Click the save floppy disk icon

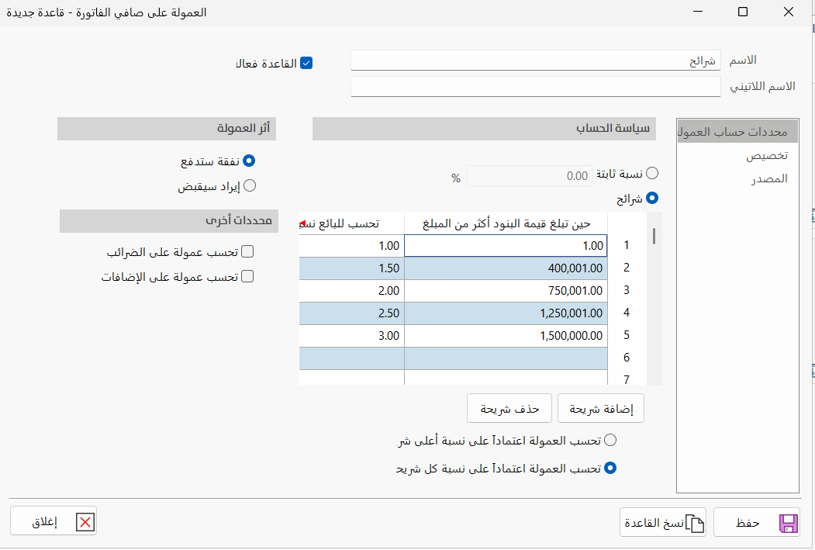[x=788, y=524]
